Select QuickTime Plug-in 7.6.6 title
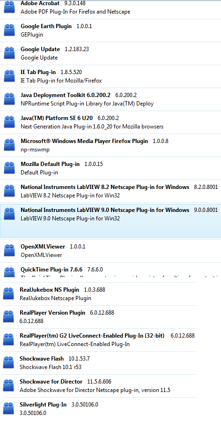 tap(52, 270)
